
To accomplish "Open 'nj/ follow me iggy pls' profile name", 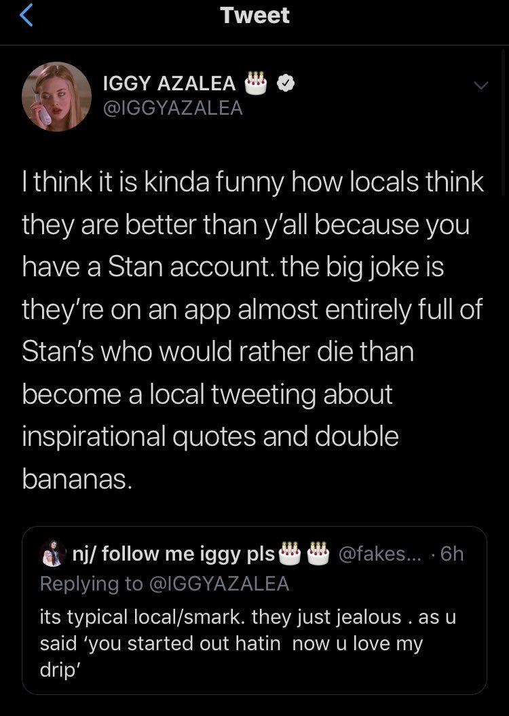I will point(174,553).
